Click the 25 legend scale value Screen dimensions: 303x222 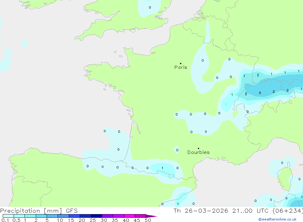coord(93,220)
